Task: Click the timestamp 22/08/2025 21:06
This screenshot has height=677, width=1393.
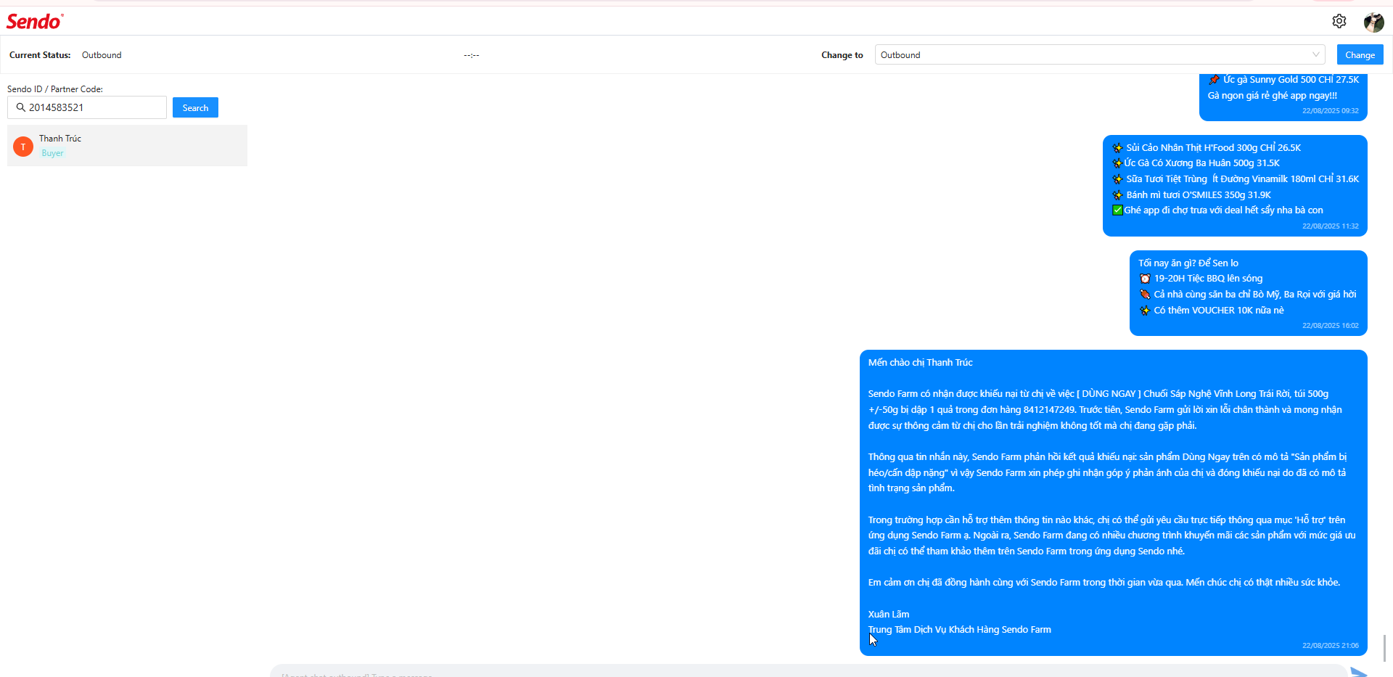Action: pos(1330,645)
